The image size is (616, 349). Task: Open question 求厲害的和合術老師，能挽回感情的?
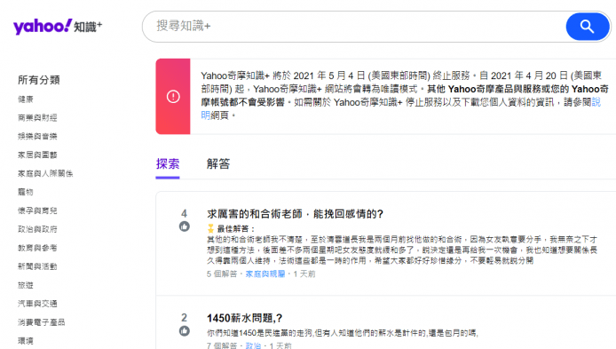[295, 214]
